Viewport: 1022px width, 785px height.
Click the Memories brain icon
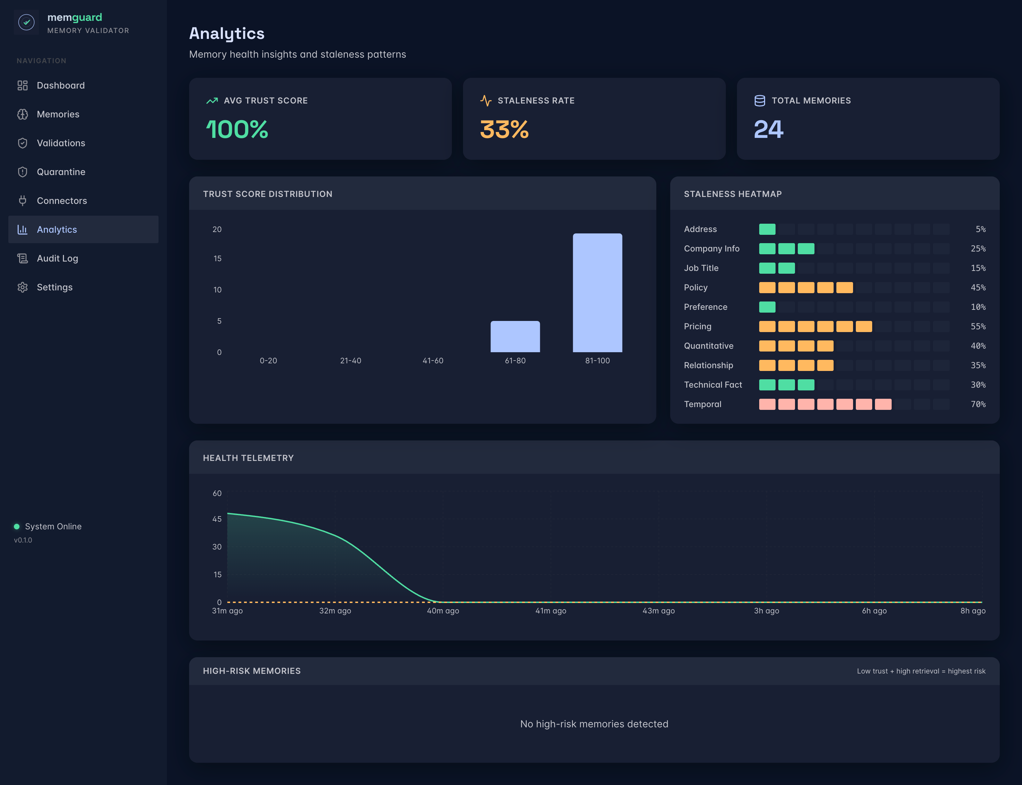(23, 115)
